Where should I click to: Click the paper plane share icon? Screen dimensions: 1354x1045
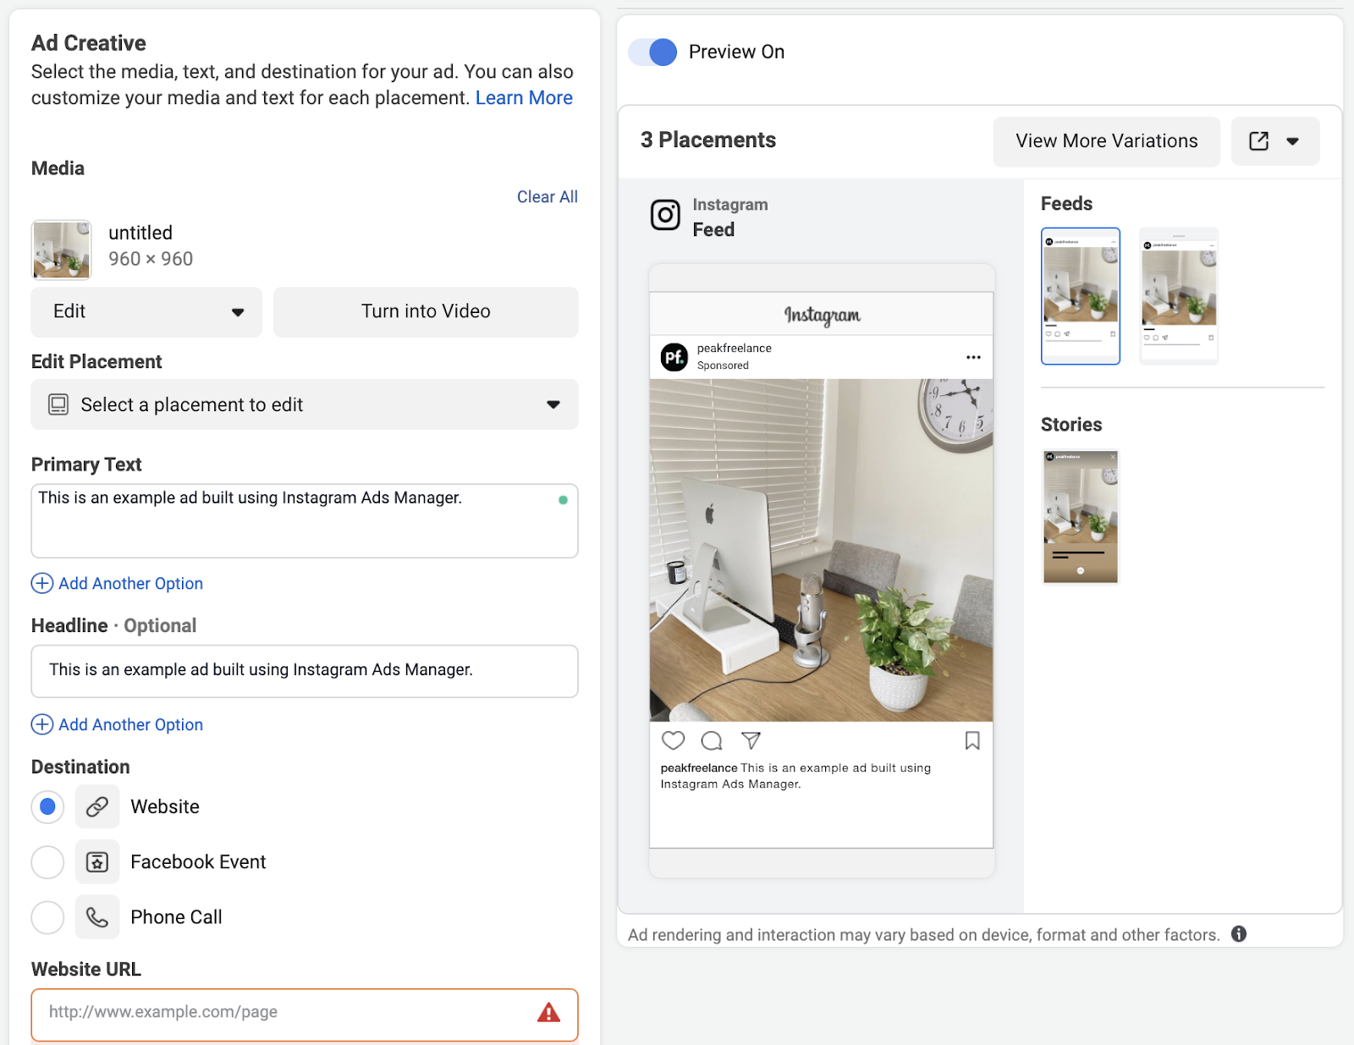tap(750, 740)
